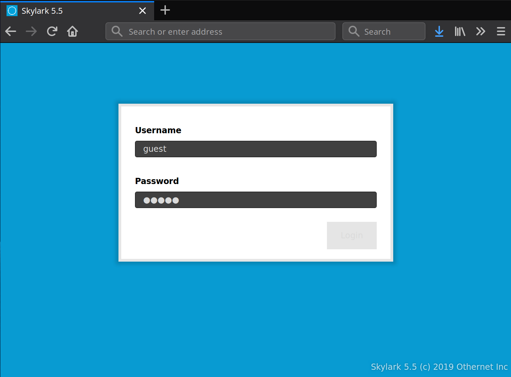The image size is (511, 377).
Task: Show more tools overflow chevron
Action: coord(480,32)
